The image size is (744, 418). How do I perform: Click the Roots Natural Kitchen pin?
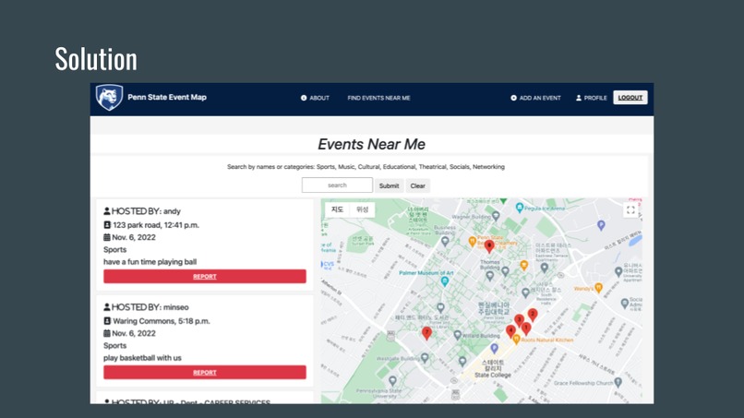click(516, 339)
